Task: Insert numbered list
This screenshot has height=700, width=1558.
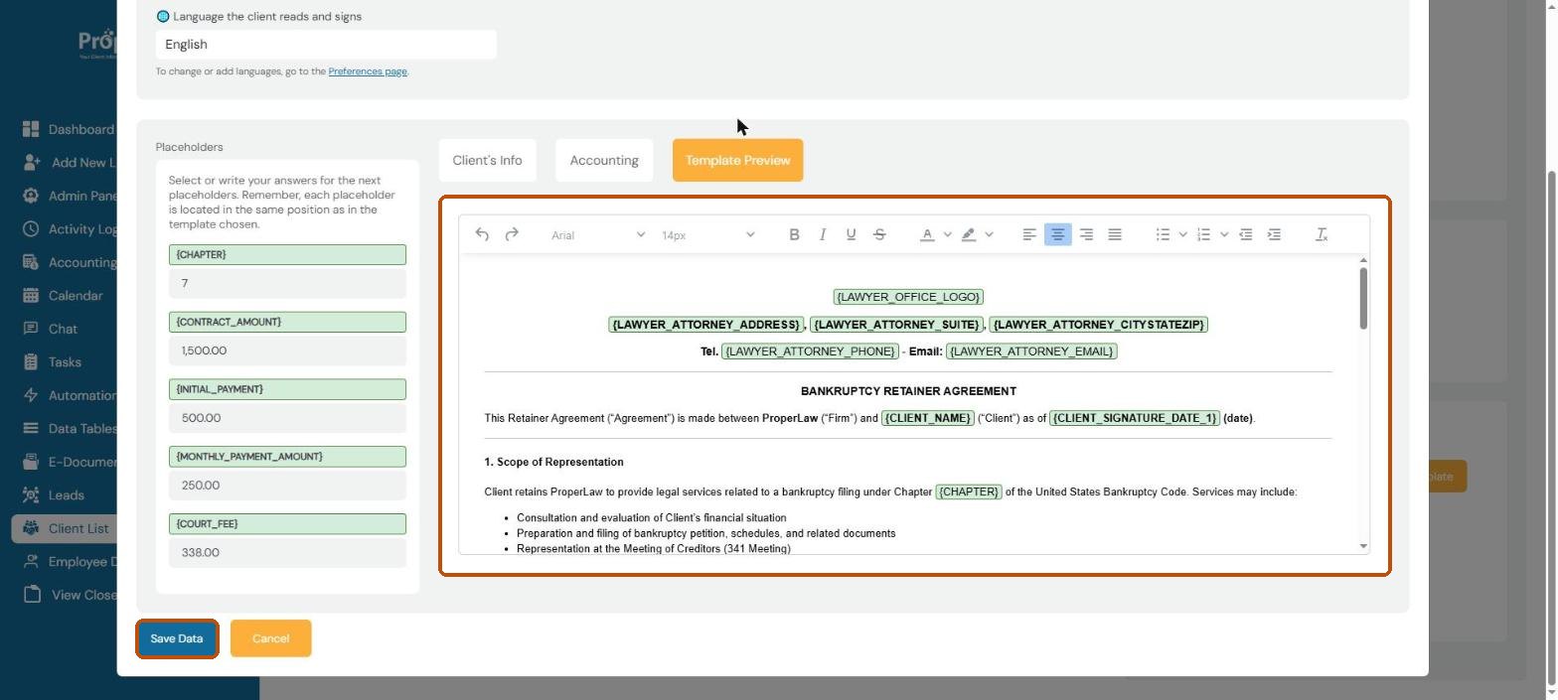Action: (1204, 234)
